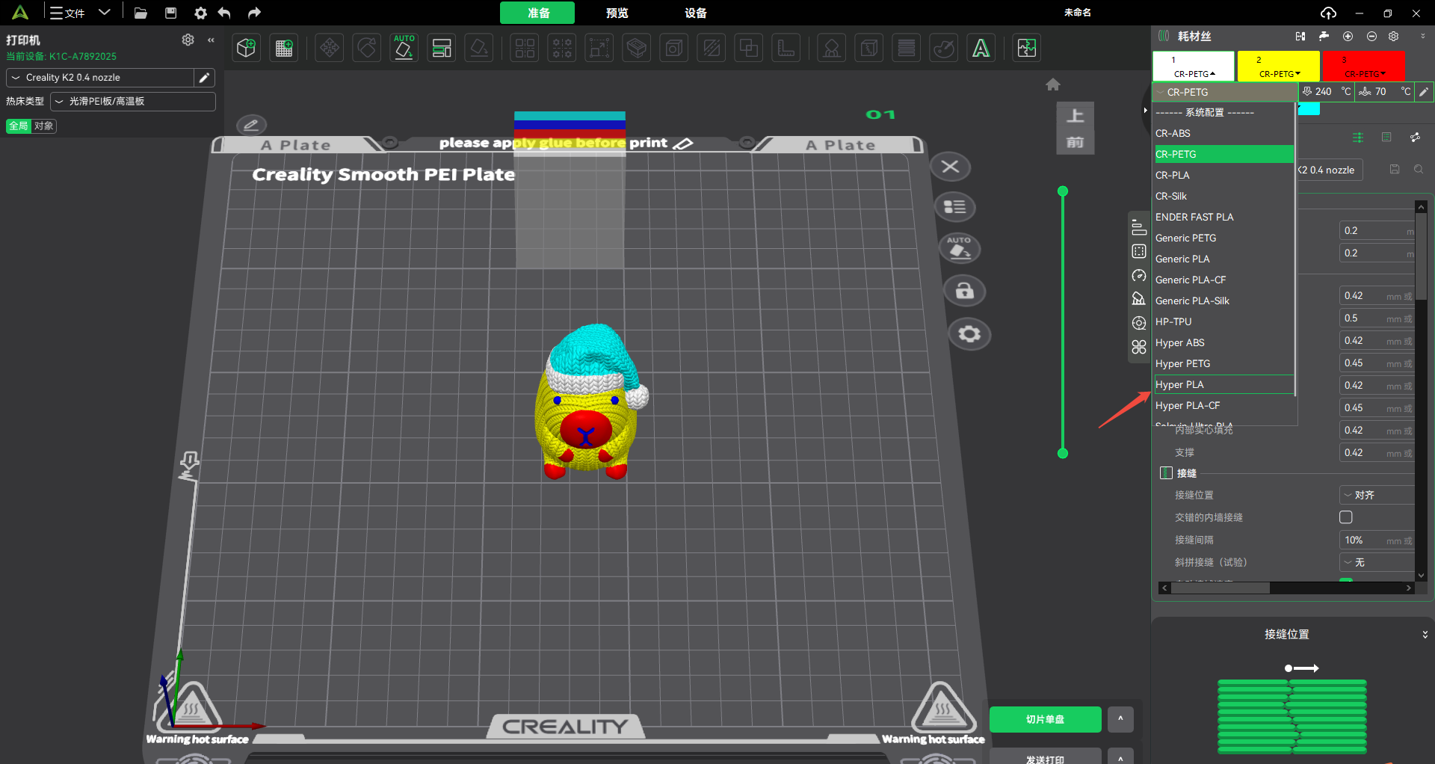This screenshot has height=764, width=1435.
Task: Open the 接缝位置 对齐 dropdown
Action: tap(1376, 495)
